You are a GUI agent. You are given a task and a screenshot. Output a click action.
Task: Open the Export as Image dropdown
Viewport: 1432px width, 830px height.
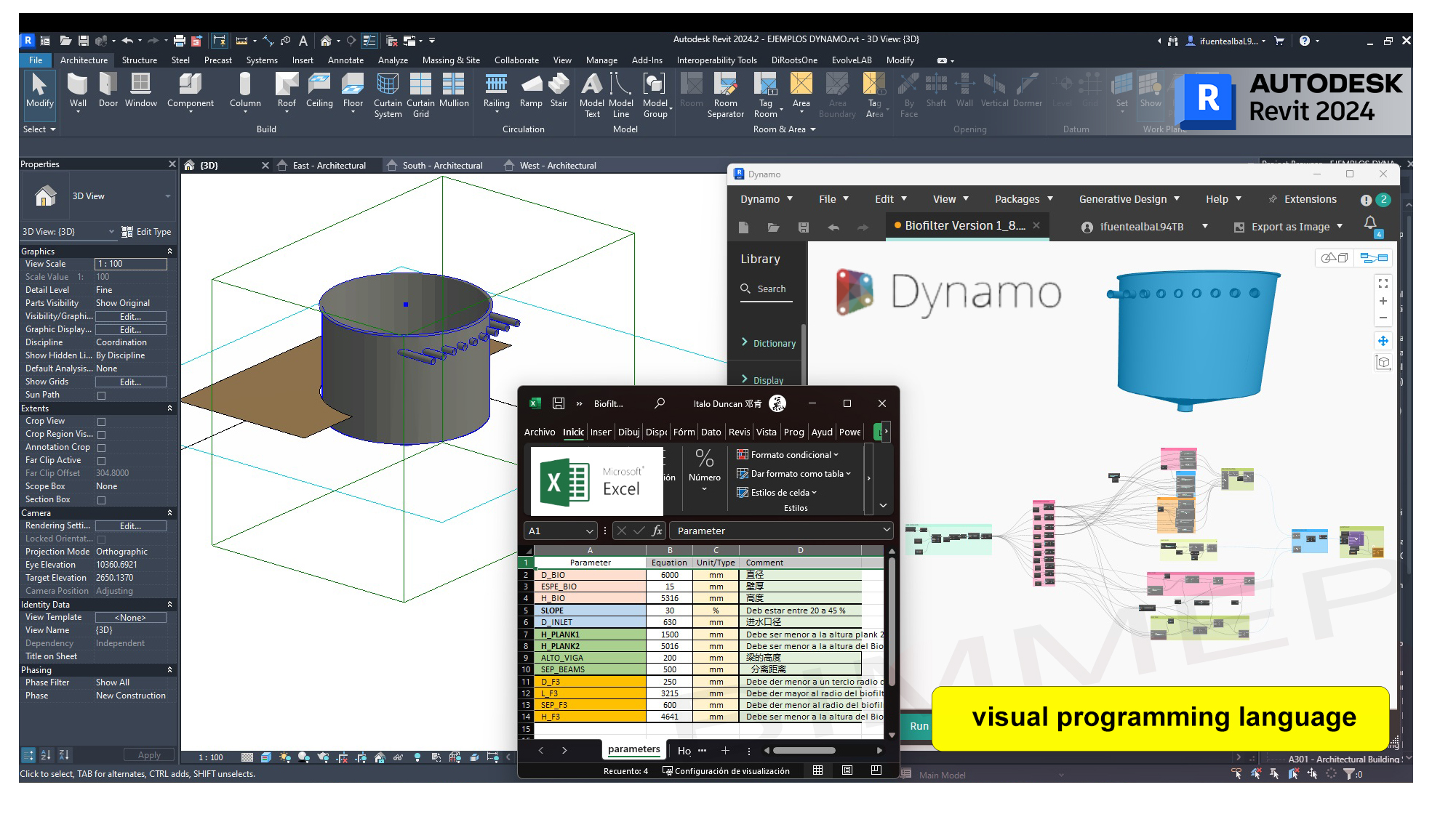click(1340, 227)
